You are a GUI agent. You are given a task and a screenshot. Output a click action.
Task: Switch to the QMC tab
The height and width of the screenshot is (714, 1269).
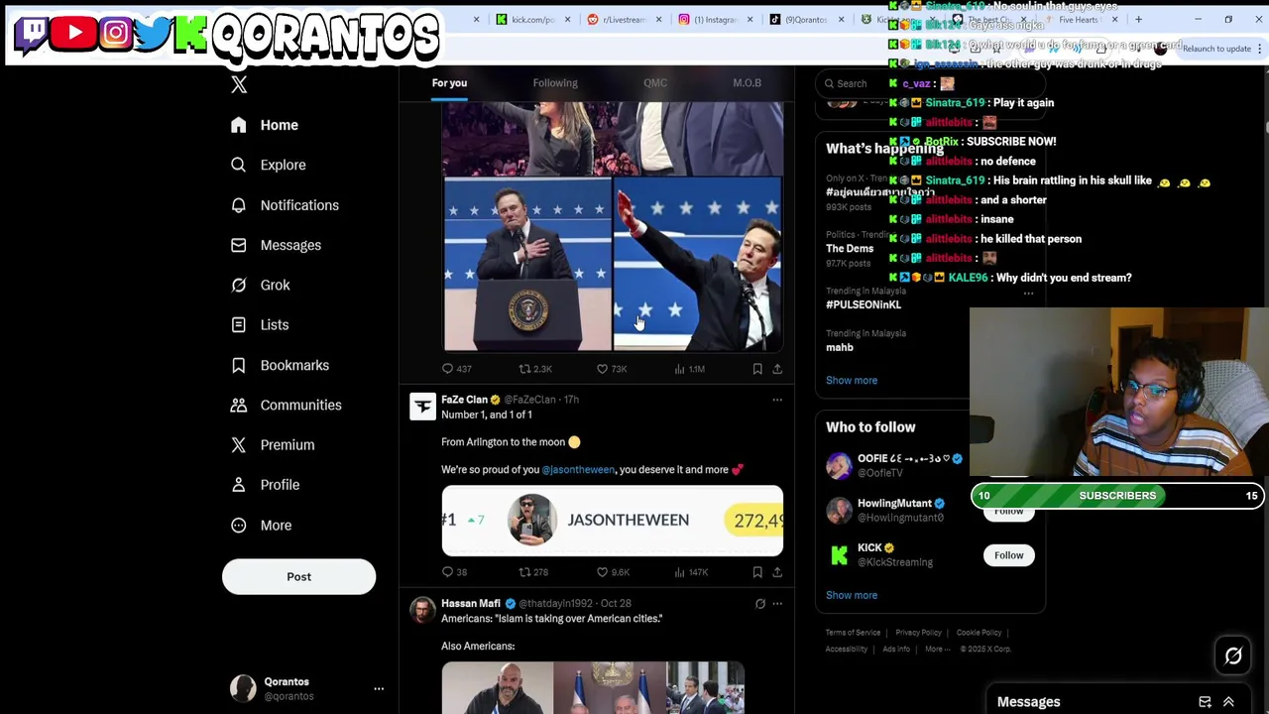(x=655, y=83)
